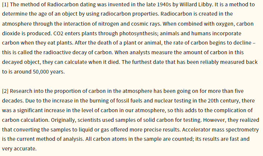Click the term CO2 in the passage

click(58, 33)
